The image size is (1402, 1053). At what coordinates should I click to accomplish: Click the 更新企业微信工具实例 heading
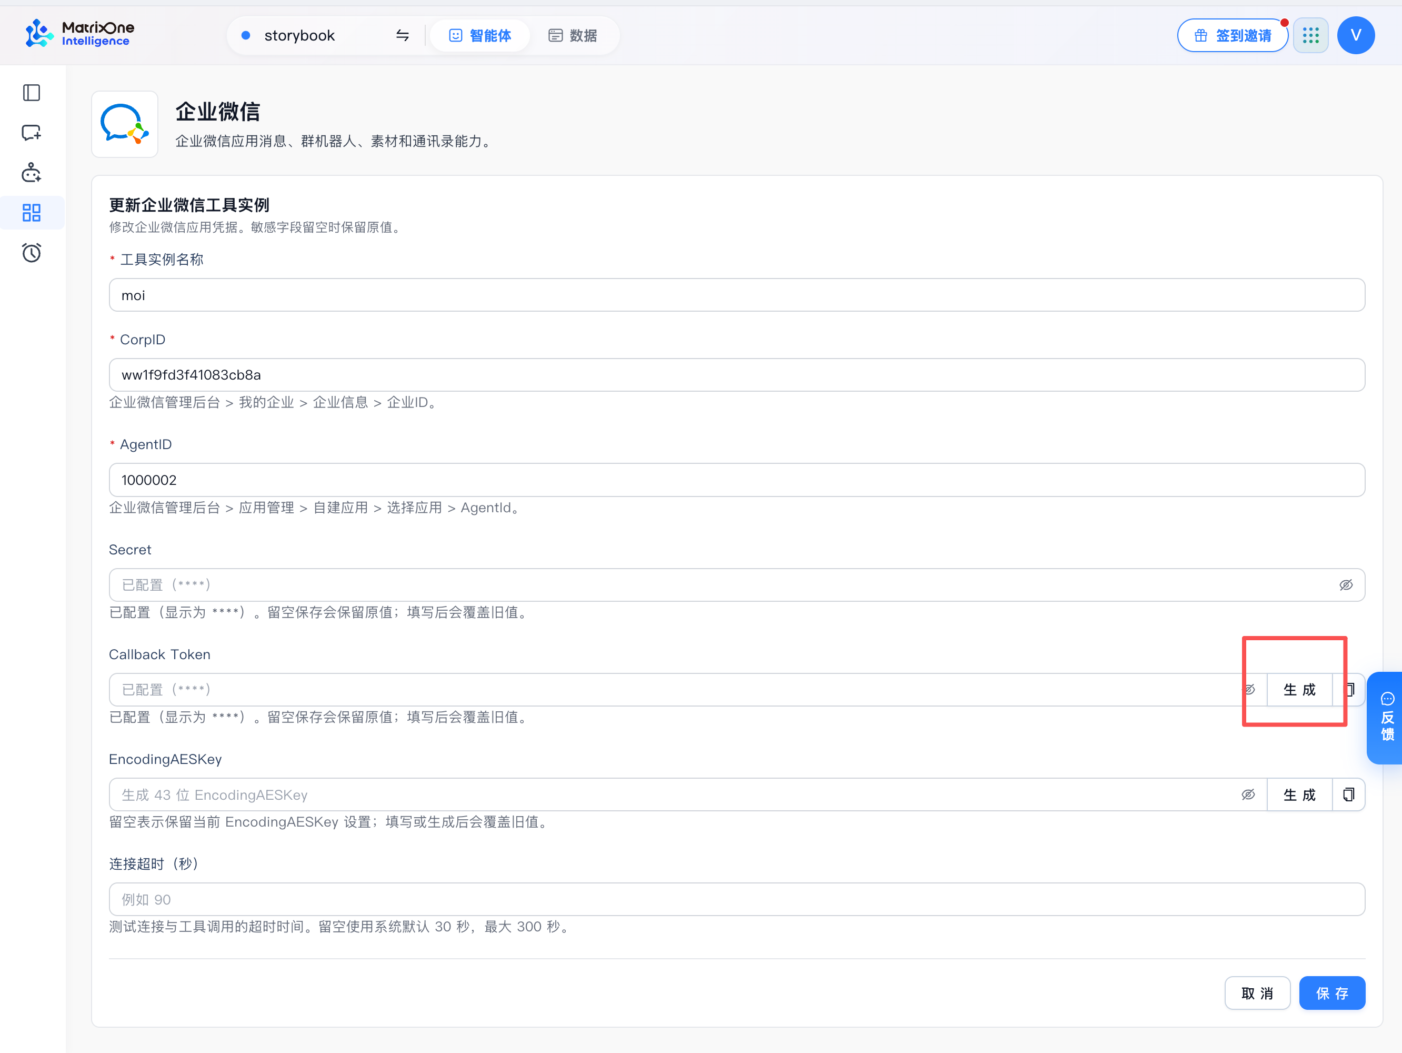coord(189,205)
